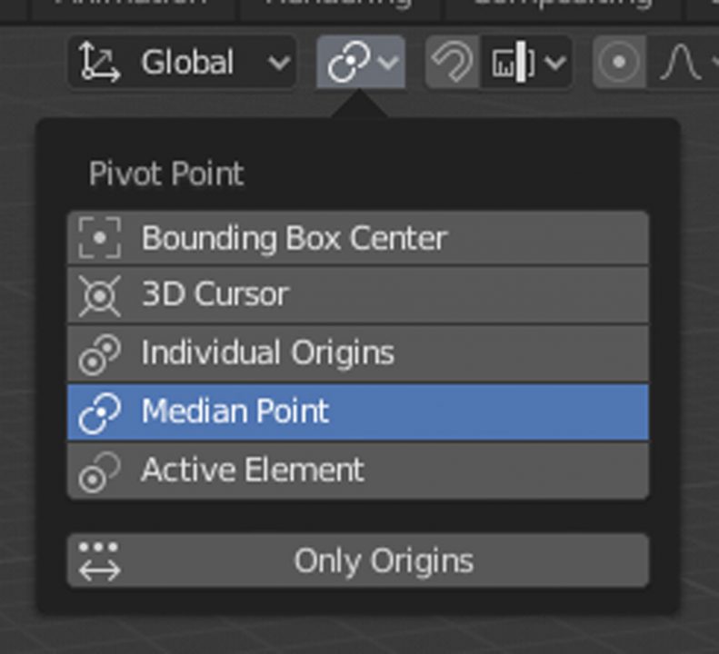Go to the Animation workspace tab

[x=132, y=5]
